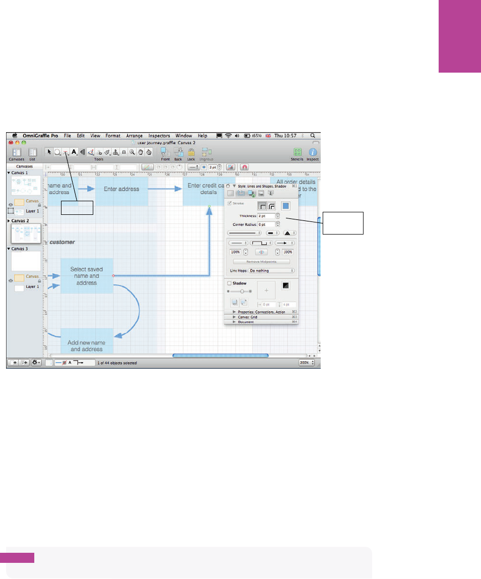Toggle visibility eye for Canvas 1 layer
The width and height of the screenshot is (481, 579).
(x=11, y=205)
